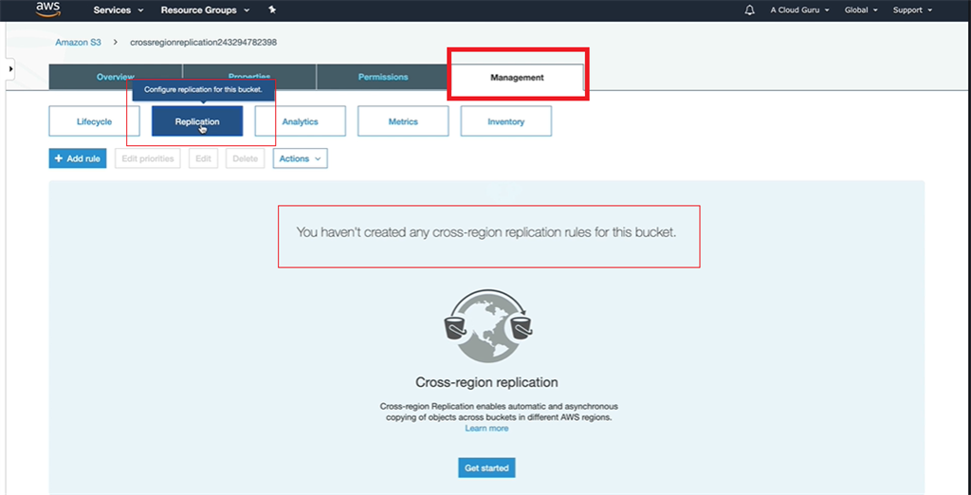Expand the left sidebar arrow
This screenshot has width=971, height=495.
[x=10, y=69]
